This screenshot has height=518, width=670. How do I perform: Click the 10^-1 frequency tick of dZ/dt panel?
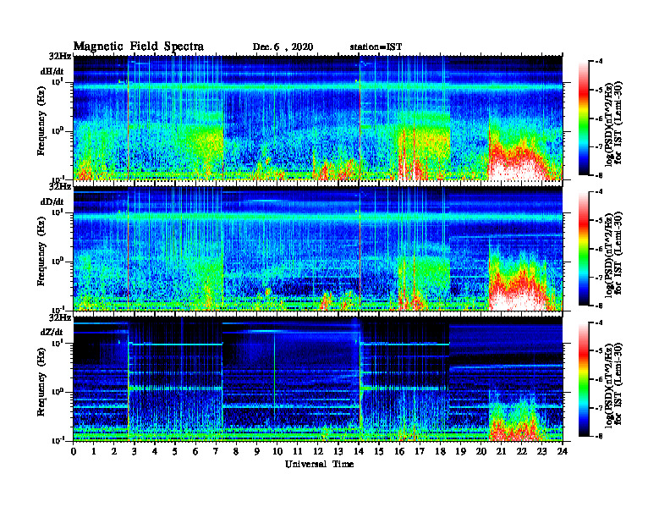pyautogui.click(x=57, y=440)
